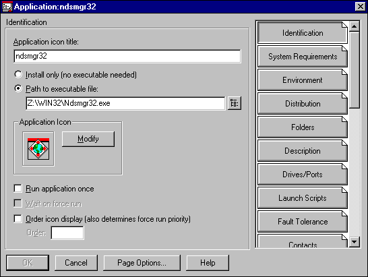Toggle Order icon display checkbox
368x277 pixels.
pos(18,218)
